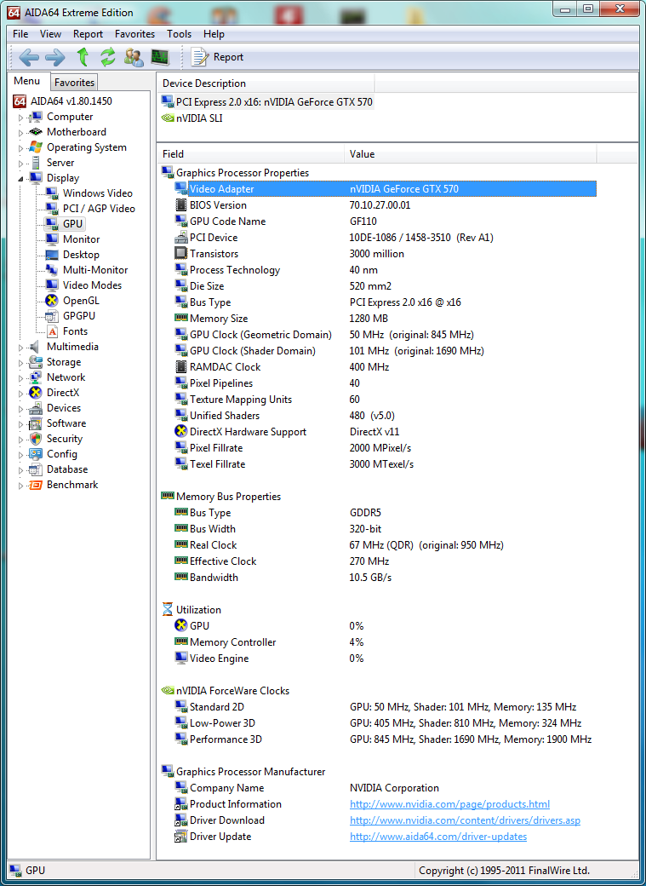Viewport: 646px width, 886px height.
Task: Open the users icon in toolbar
Action: 134,57
